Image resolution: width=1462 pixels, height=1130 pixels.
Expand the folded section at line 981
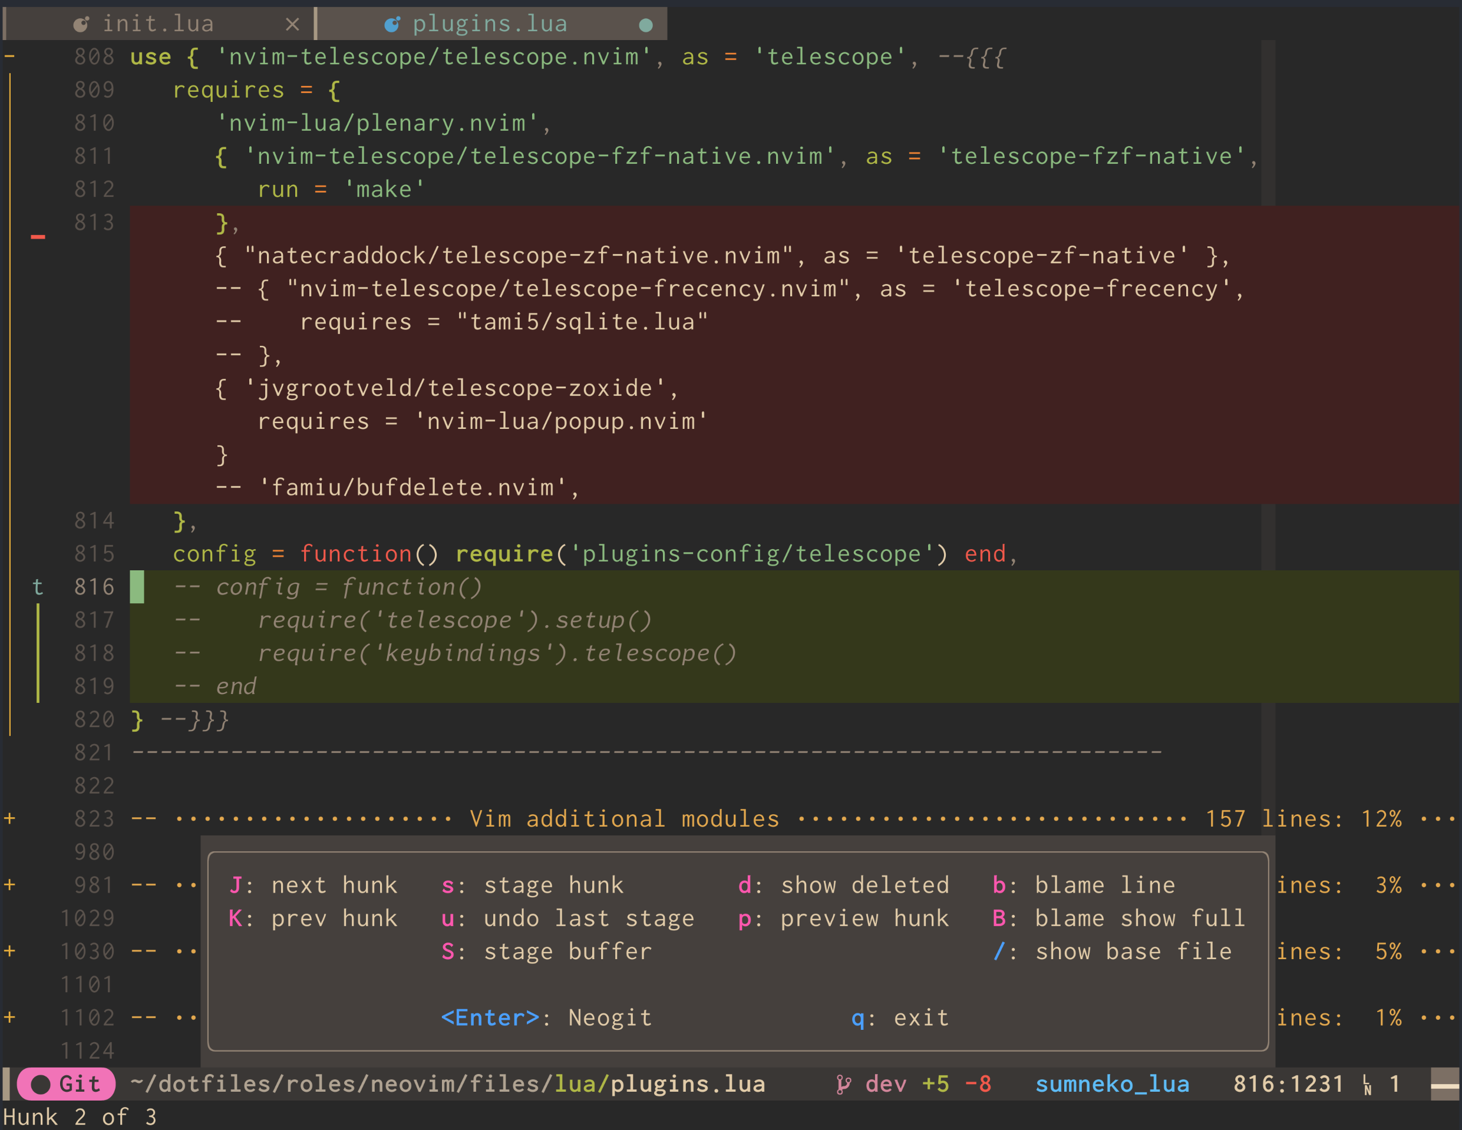click(x=9, y=885)
